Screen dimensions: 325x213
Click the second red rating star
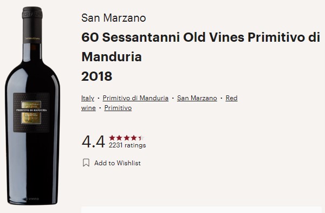(x=119, y=138)
